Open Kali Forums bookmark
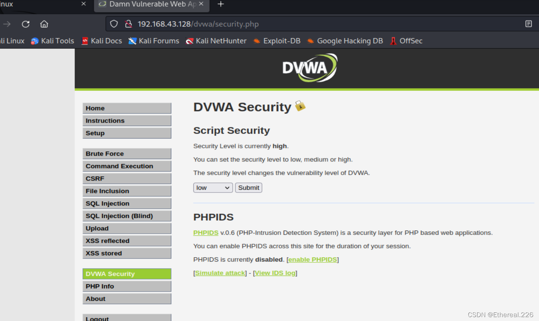 click(x=154, y=41)
